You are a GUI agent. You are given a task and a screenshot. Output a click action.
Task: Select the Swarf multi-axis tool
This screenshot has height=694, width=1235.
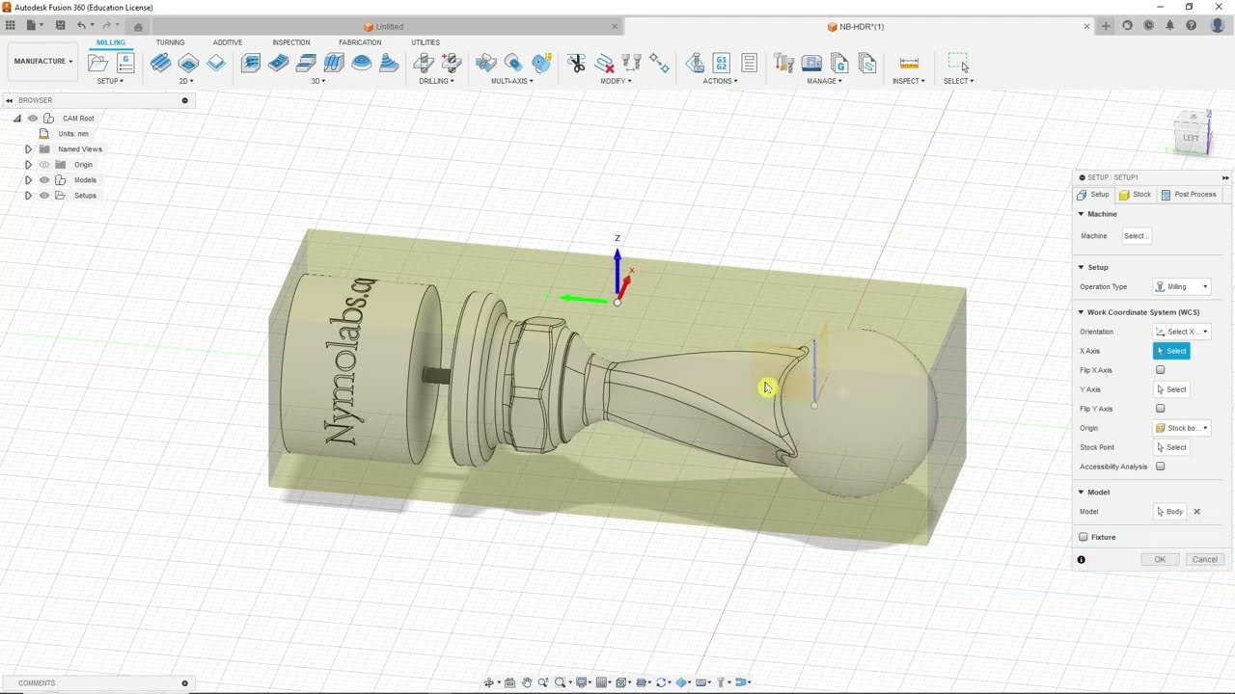pyautogui.click(x=485, y=64)
